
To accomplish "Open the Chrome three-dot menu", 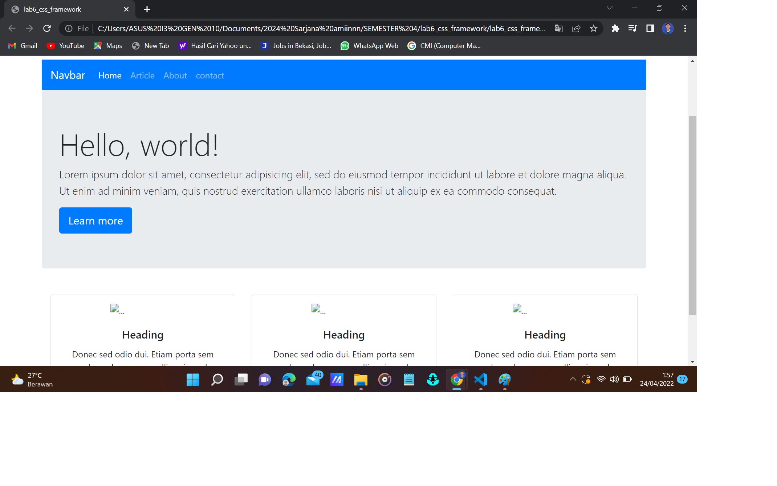I will (685, 28).
